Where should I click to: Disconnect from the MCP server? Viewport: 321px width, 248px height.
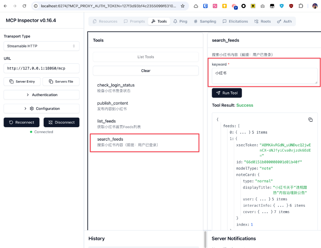[61, 122]
